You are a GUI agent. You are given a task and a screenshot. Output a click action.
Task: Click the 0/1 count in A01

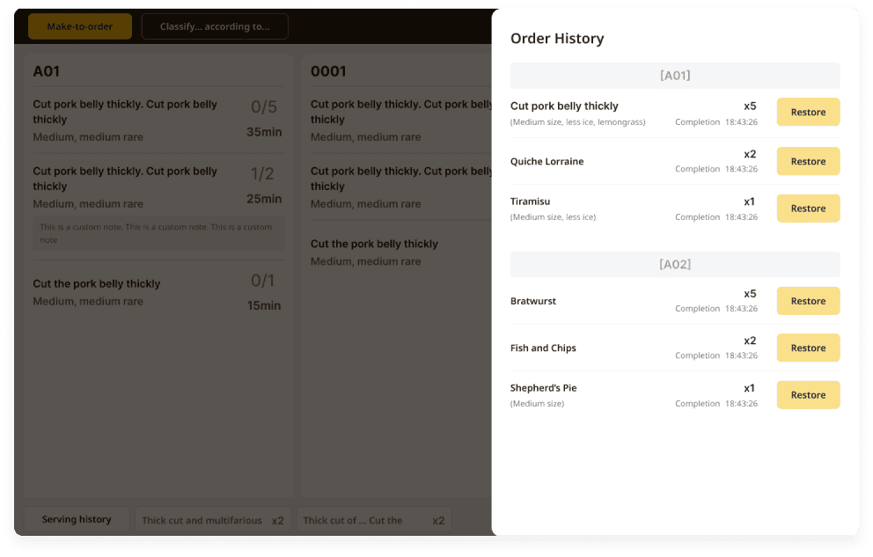point(262,281)
